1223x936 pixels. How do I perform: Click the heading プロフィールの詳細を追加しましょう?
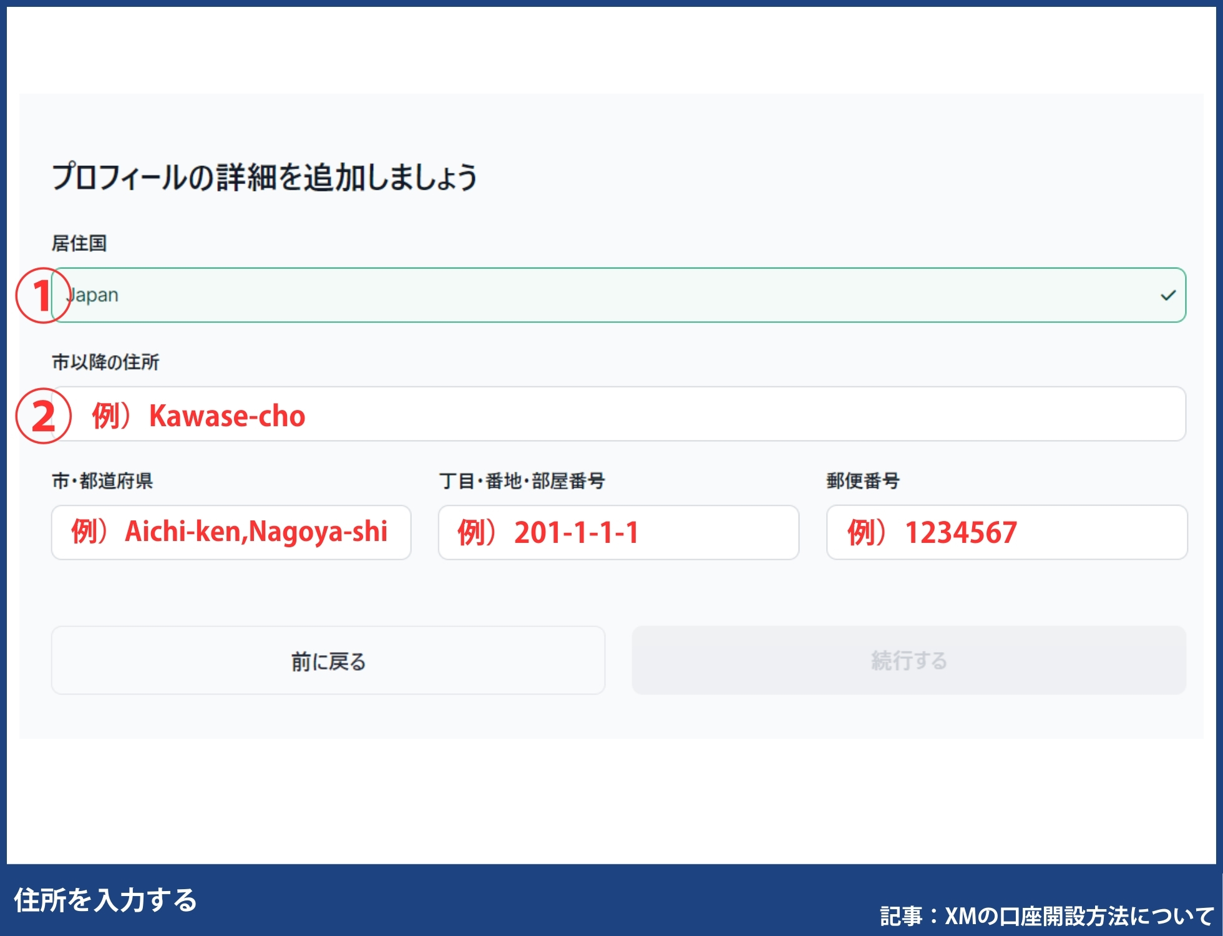pos(265,177)
